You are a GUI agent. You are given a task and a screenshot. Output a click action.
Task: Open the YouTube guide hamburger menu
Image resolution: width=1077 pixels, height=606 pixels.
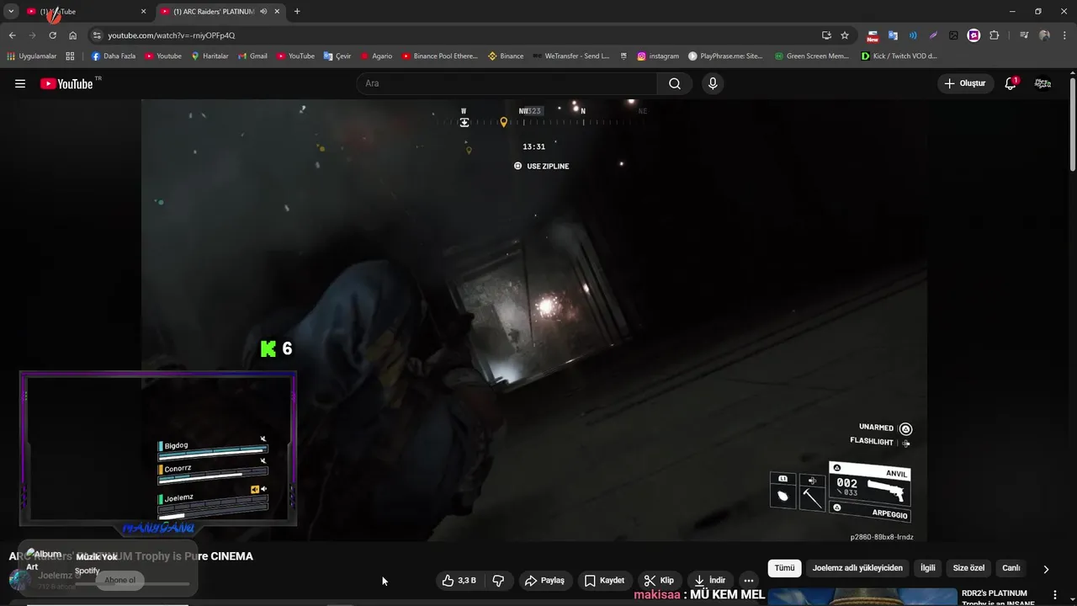click(x=20, y=83)
